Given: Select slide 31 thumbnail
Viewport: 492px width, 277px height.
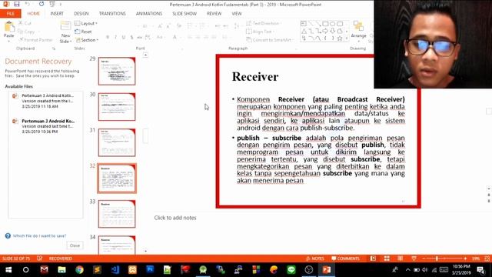Looking at the screenshot, I should (117, 142).
